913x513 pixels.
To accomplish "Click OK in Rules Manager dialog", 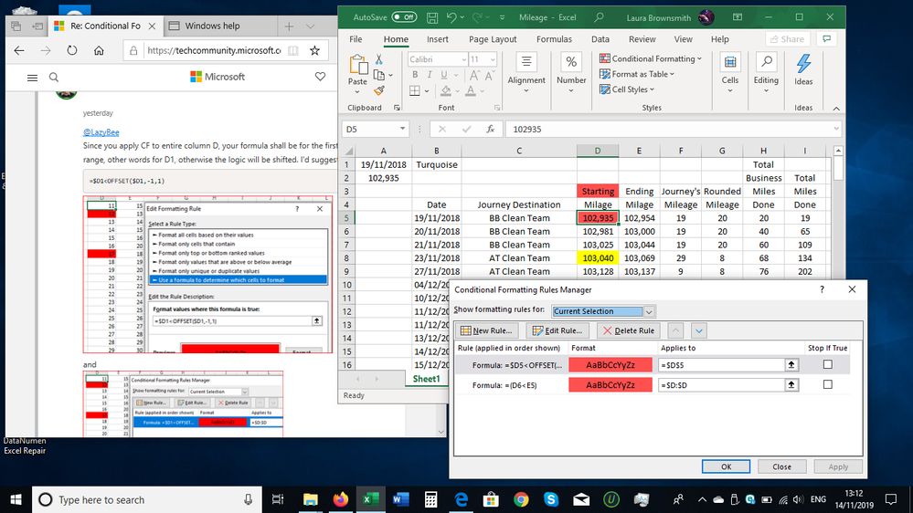I will pyautogui.click(x=726, y=466).
